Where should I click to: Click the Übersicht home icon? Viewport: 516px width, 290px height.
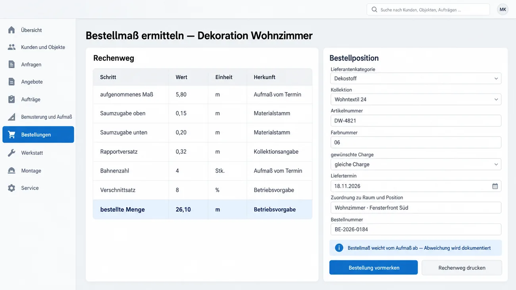[12, 30]
